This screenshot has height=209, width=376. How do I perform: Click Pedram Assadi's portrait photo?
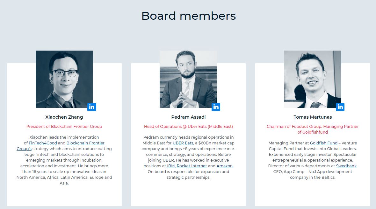click(188, 79)
